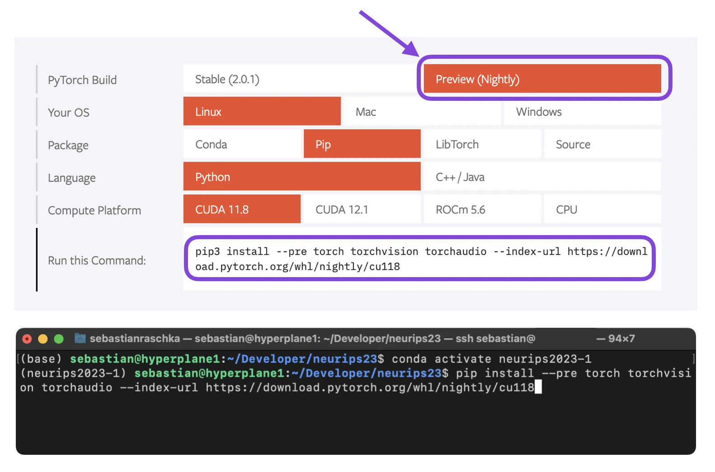Click the (base) environment prompt prefix

41,359
